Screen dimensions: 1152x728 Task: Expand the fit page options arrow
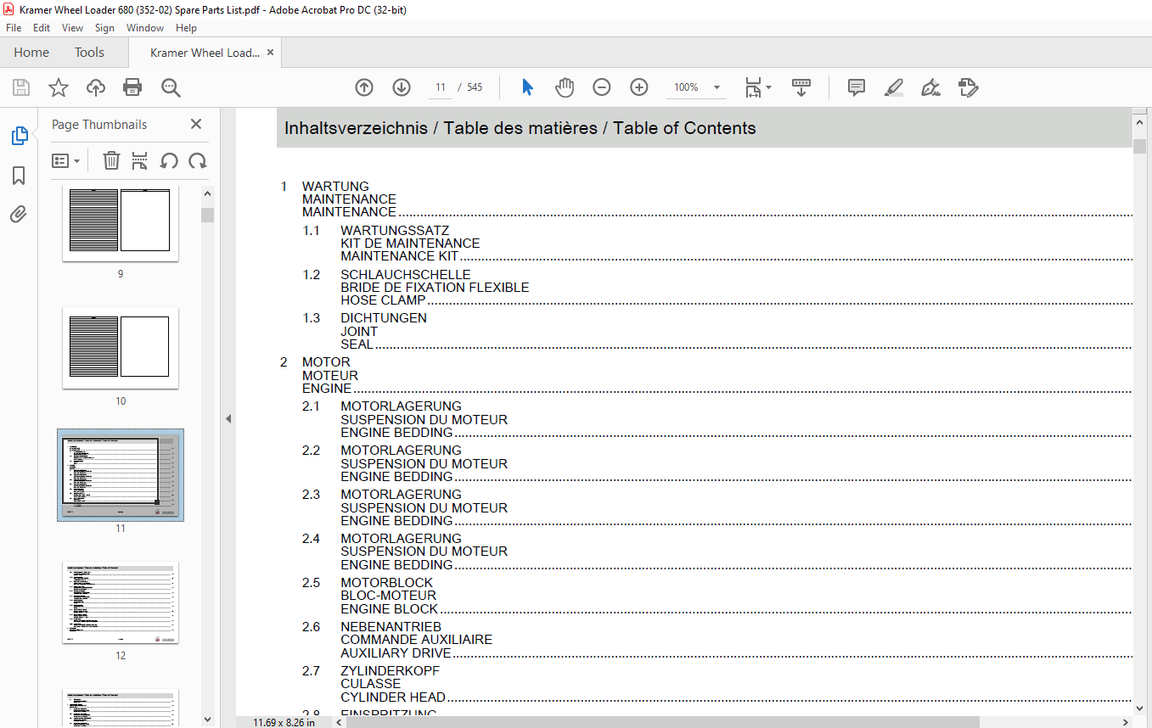[x=768, y=87]
